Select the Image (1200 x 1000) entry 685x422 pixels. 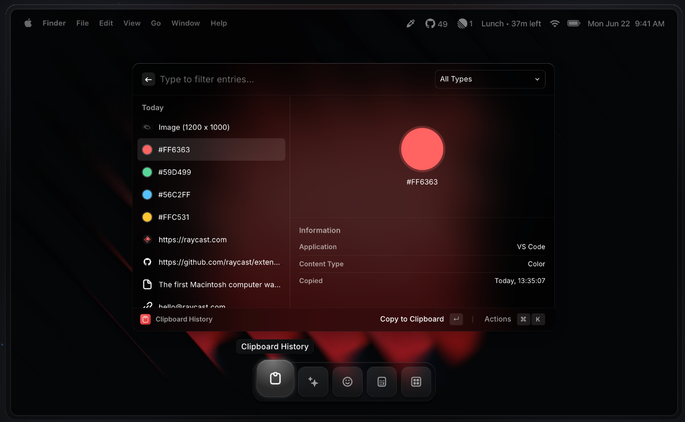[x=211, y=127]
